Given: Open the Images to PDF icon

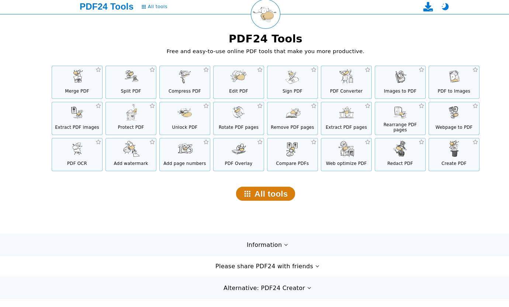Looking at the screenshot, I should pyautogui.click(x=400, y=76).
